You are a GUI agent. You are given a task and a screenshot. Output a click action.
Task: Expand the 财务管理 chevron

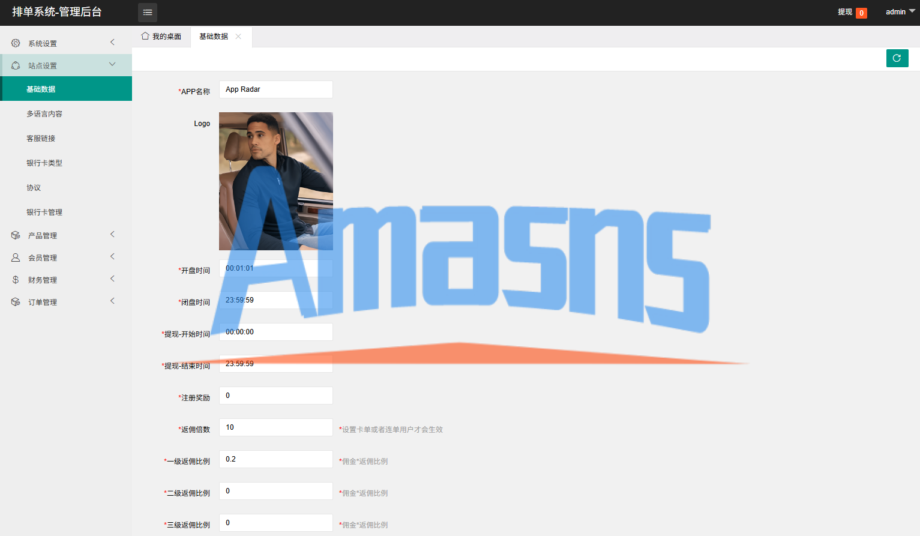click(x=112, y=279)
